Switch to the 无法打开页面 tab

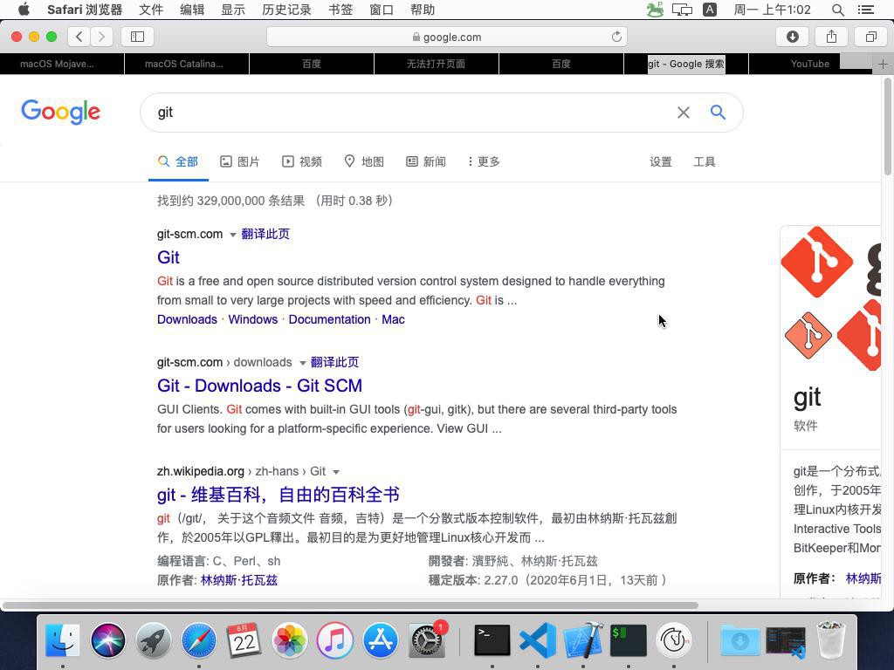[437, 64]
